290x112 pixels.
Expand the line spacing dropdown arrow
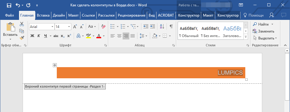pyautogui.click(x=146, y=36)
